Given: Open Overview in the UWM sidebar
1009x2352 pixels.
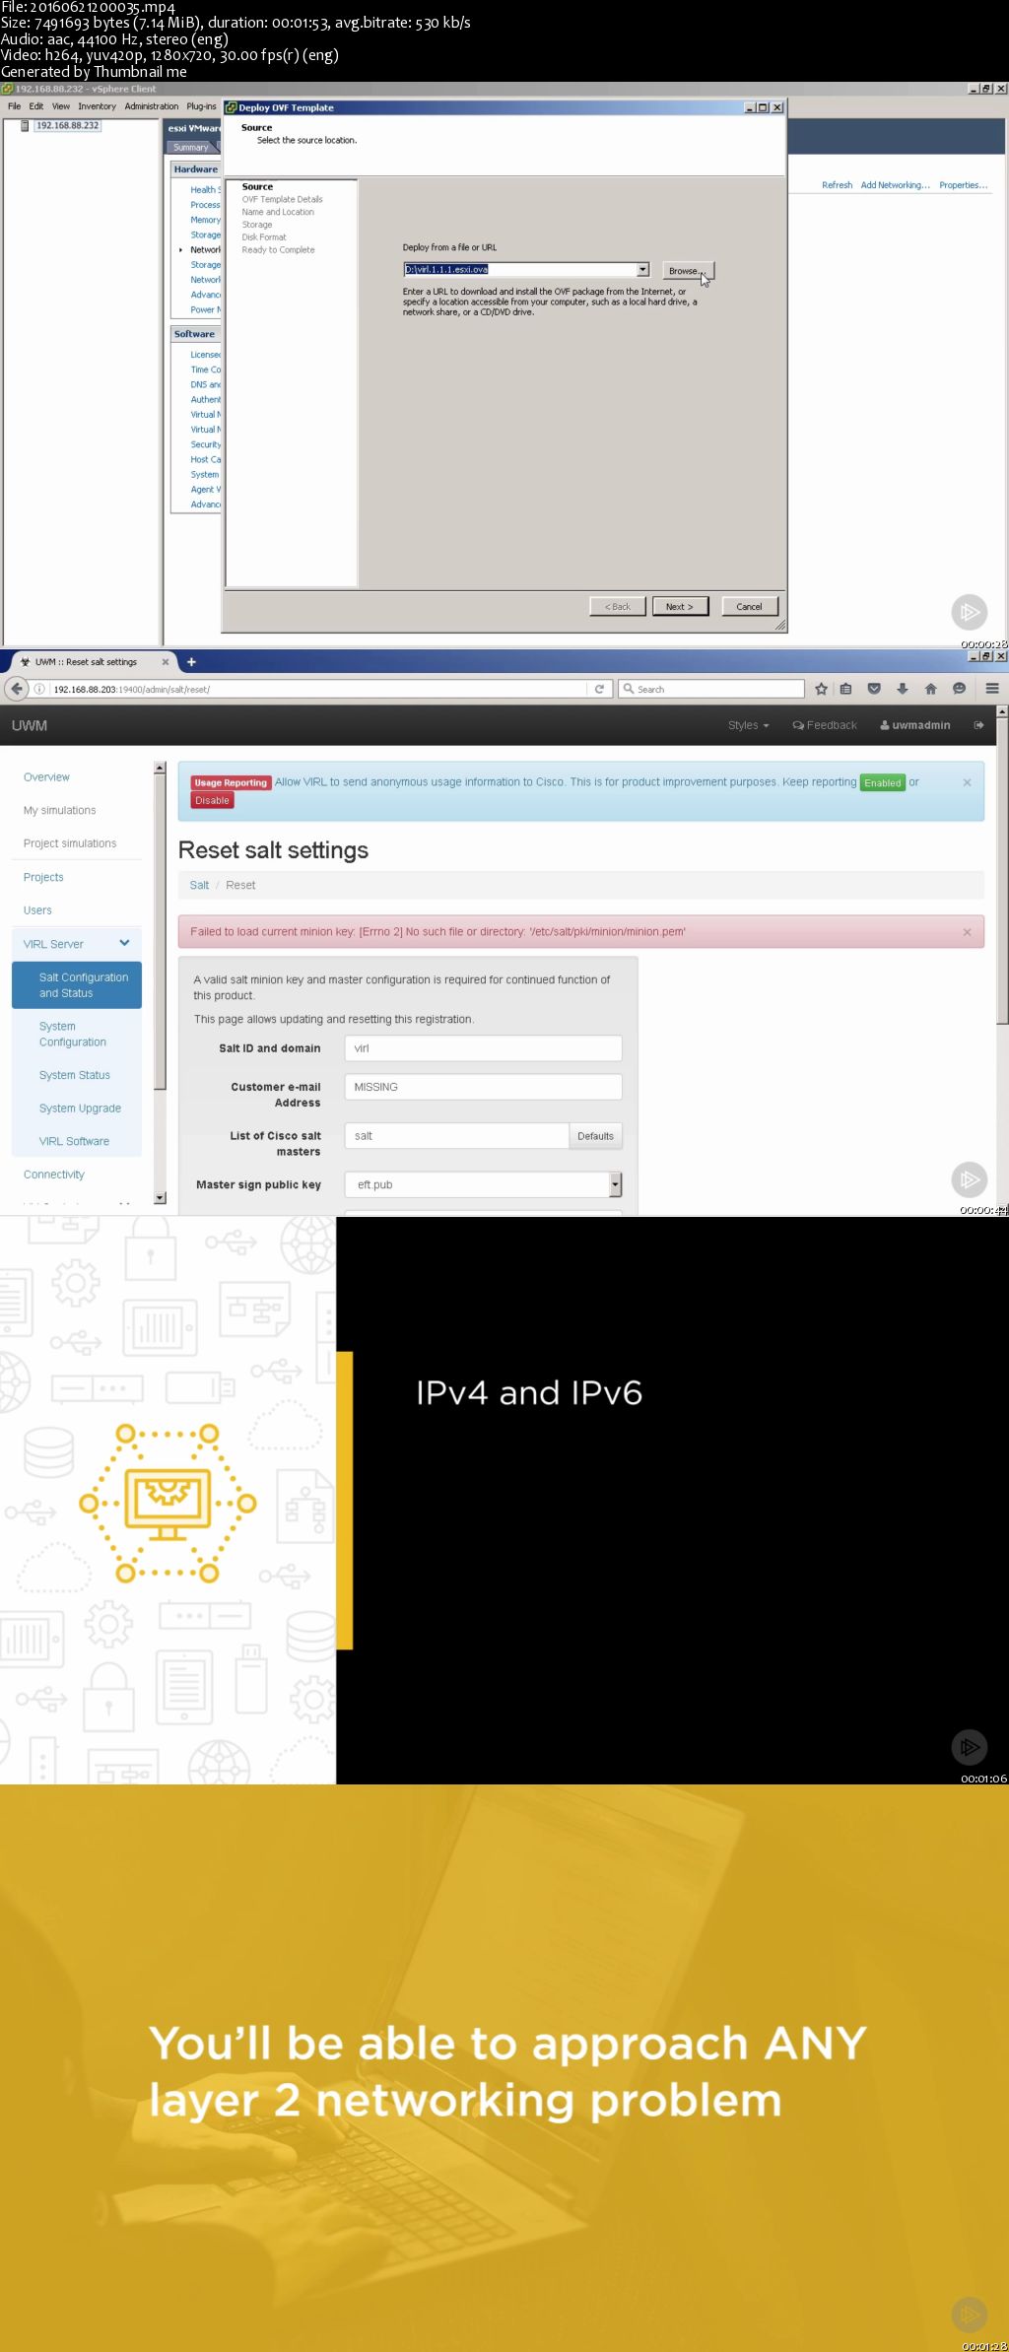Looking at the screenshot, I should (x=46, y=777).
